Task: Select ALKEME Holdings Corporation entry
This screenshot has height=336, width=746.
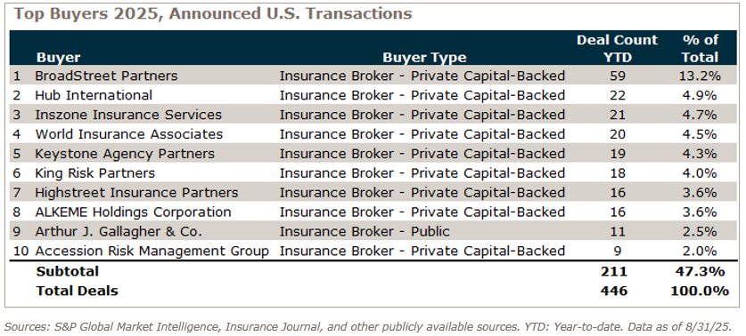Action: (133, 212)
